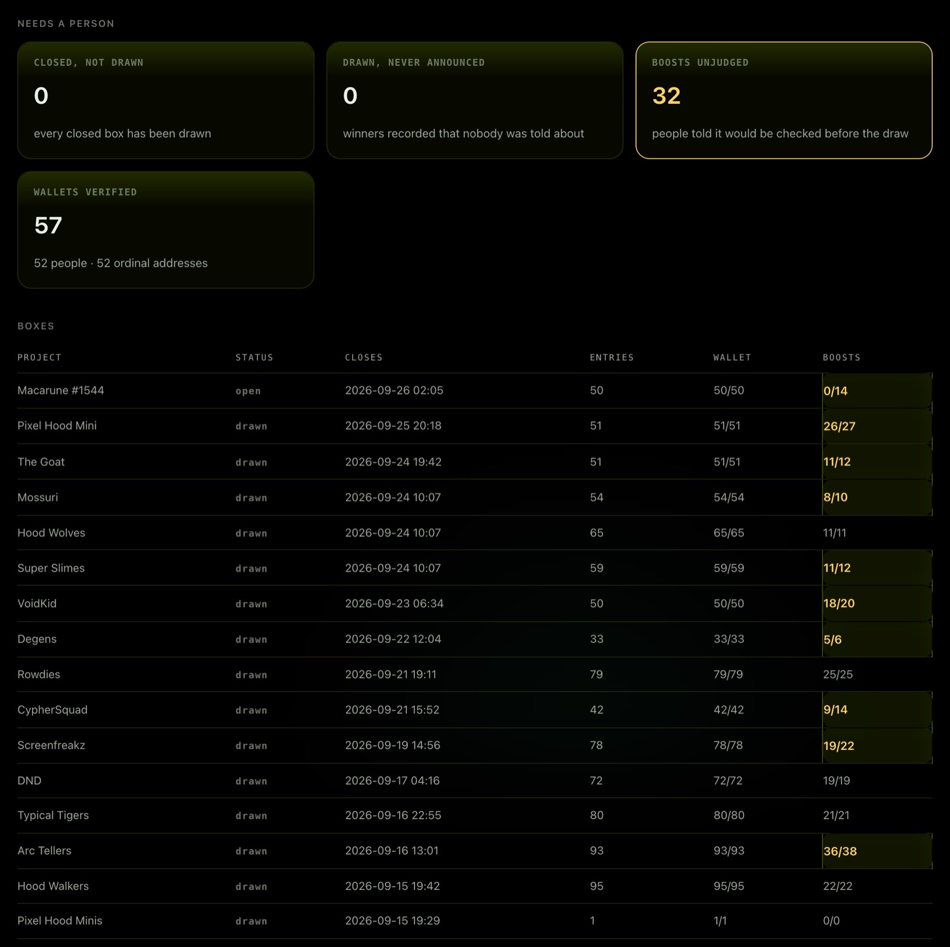Viewport: 950px width, 947px height.
Task: Click the Status column header
Action: [254, 358]
